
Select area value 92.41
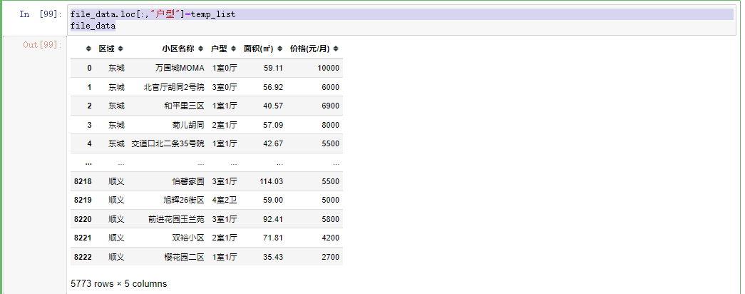pyautogui.click(x=273, y=219)
